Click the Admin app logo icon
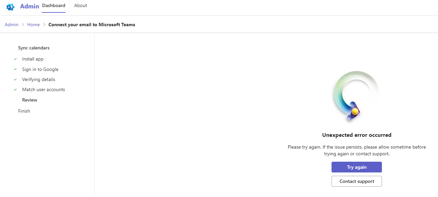 click(x=10, y=7)
